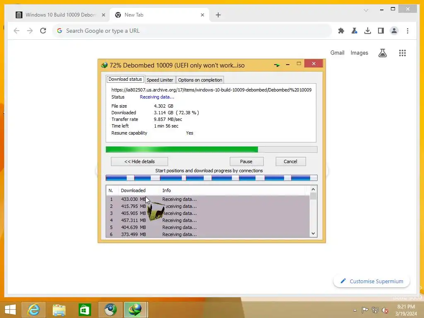Click the taskbar clock showing 8:21 PM

[406, 310]
